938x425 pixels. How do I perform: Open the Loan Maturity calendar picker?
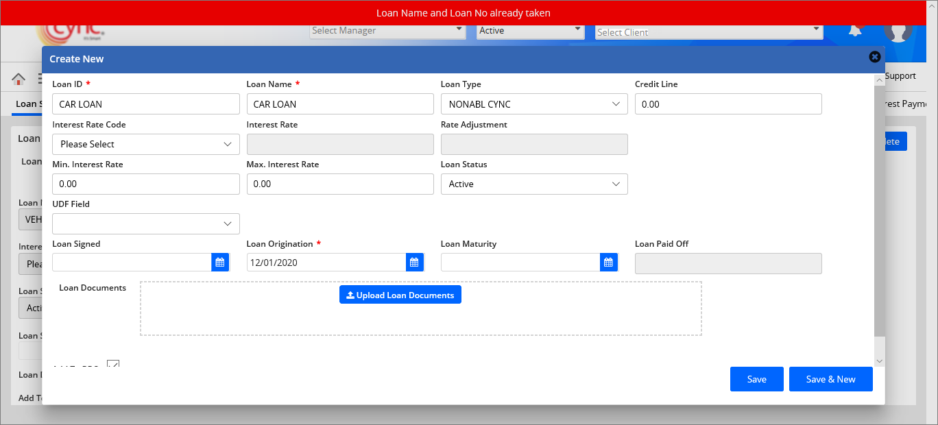click(x=608, y=263)
